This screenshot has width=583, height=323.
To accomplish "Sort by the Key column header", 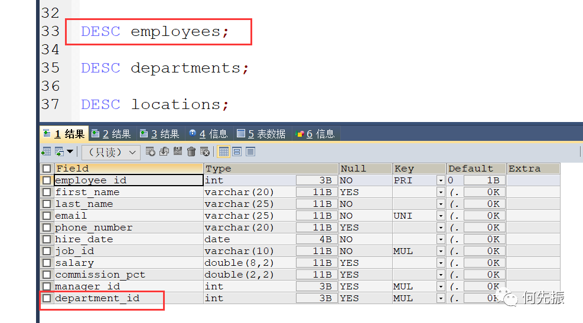I will pyautogui.click(x=419, y=169).
